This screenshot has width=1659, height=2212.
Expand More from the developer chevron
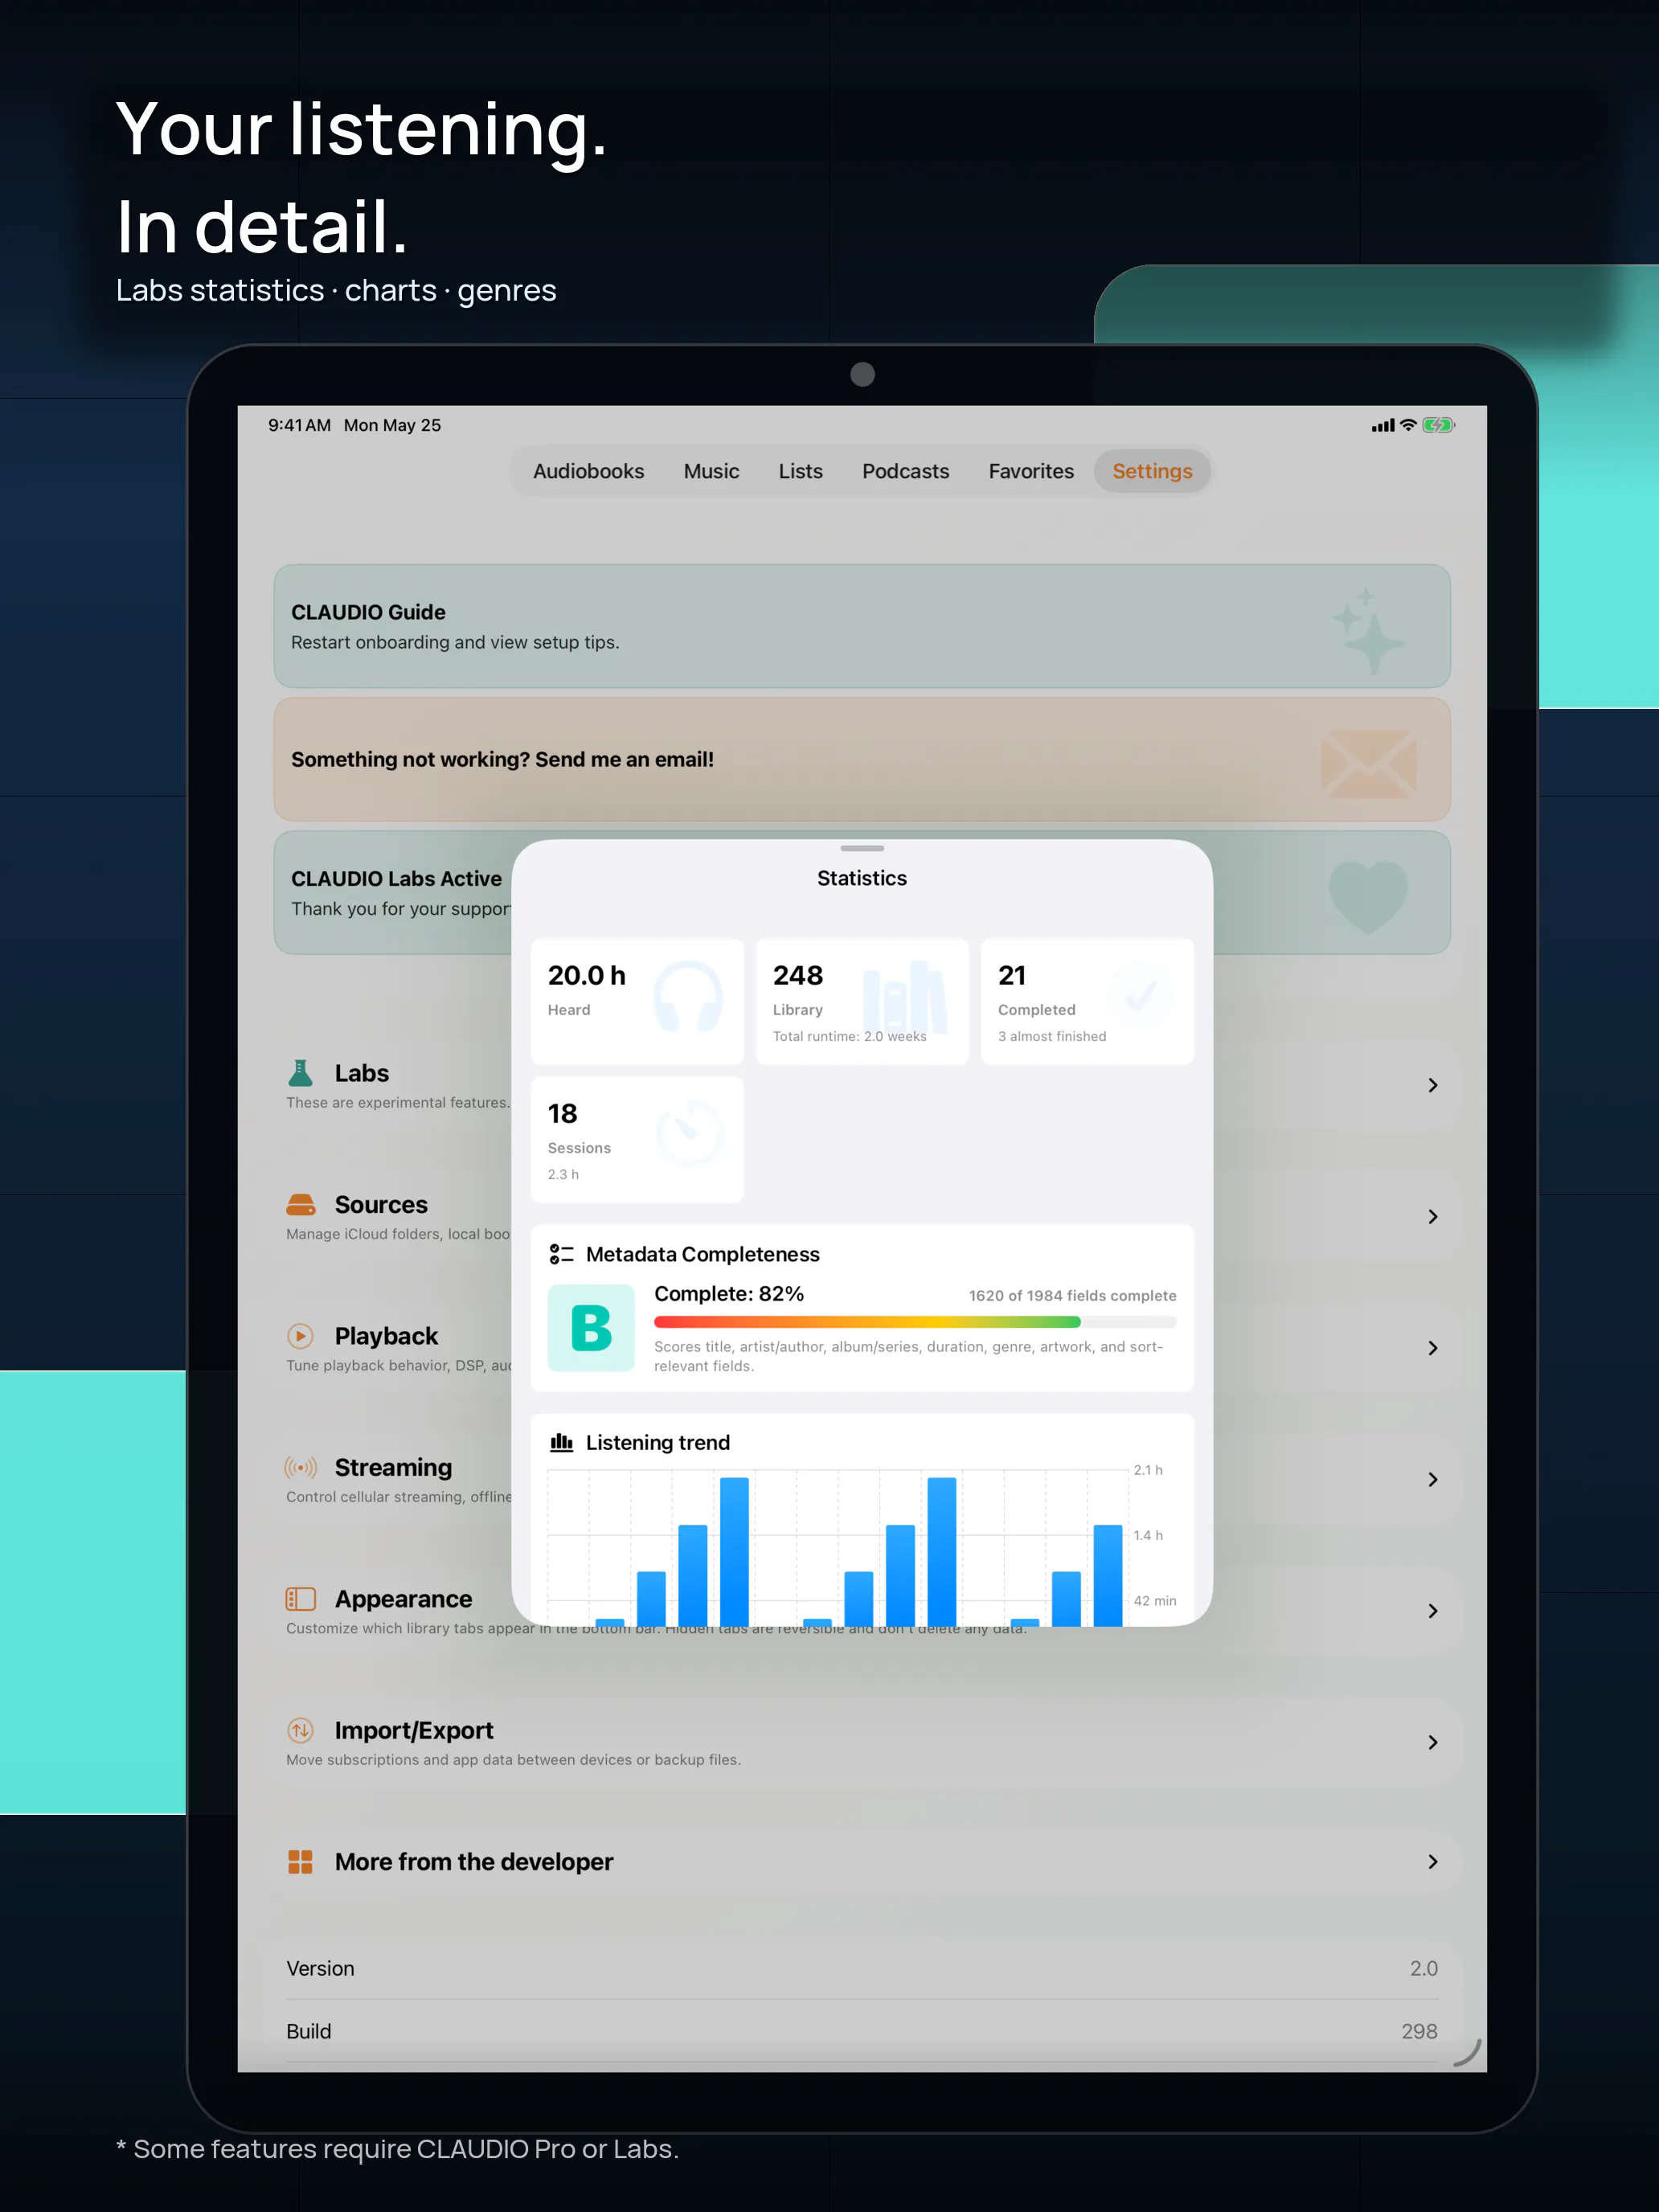pos(1433,1861)
